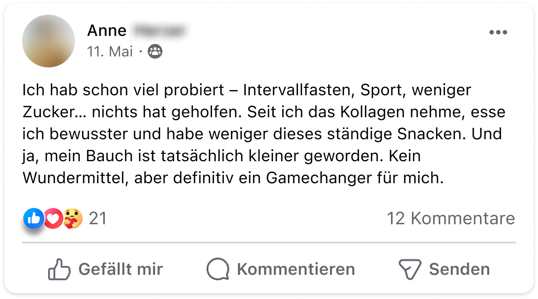Click the care hug reaction emoji
The height and width of the screenshot is (299, 538).
72,218
